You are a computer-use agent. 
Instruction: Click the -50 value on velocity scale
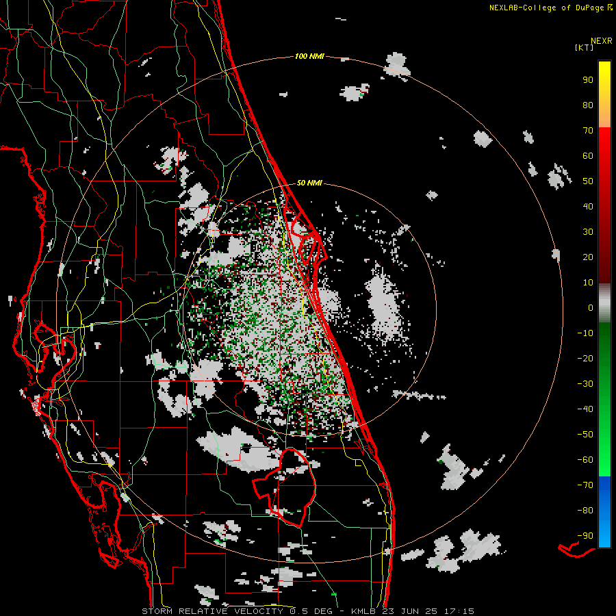(x=585, y=435)
